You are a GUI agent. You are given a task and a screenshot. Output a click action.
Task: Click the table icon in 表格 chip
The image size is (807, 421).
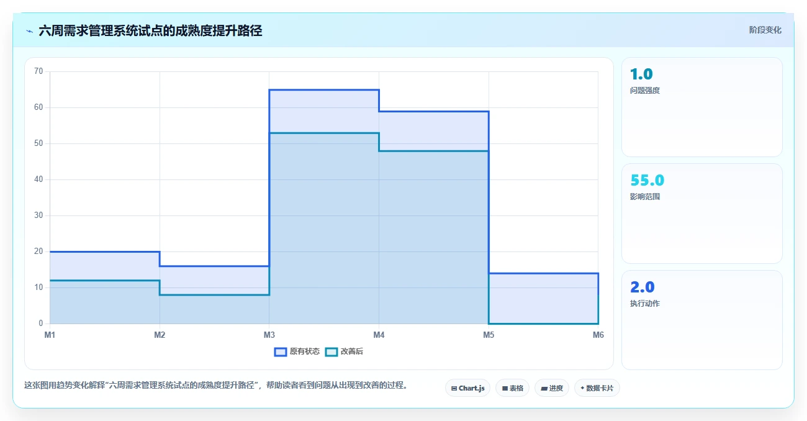coord(505,388)
